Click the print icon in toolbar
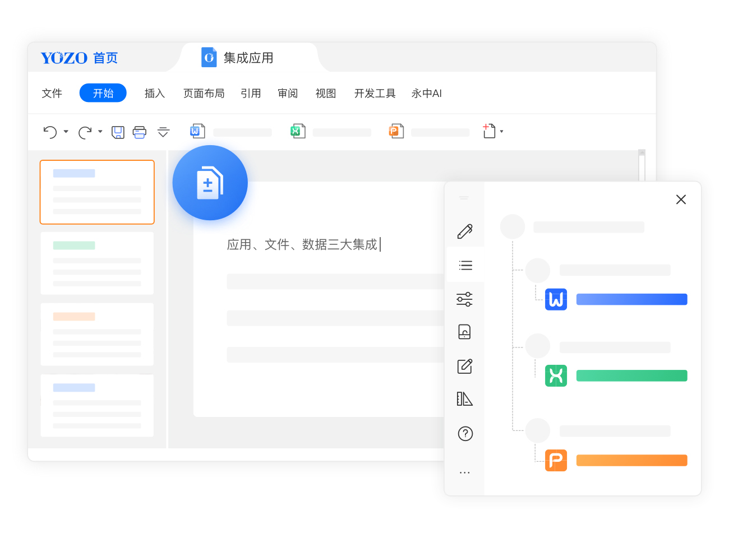This screenshot has height=538, width=729. (x=140, y=132)
